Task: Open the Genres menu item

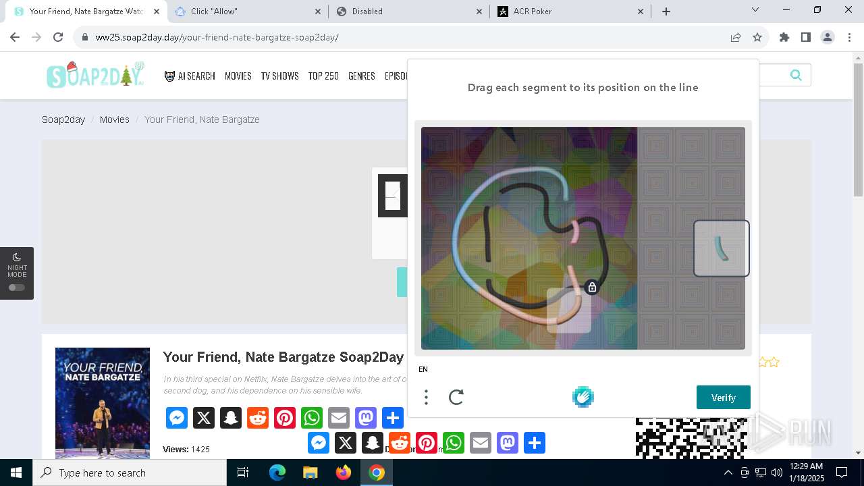Action: (x=362, y=76)
